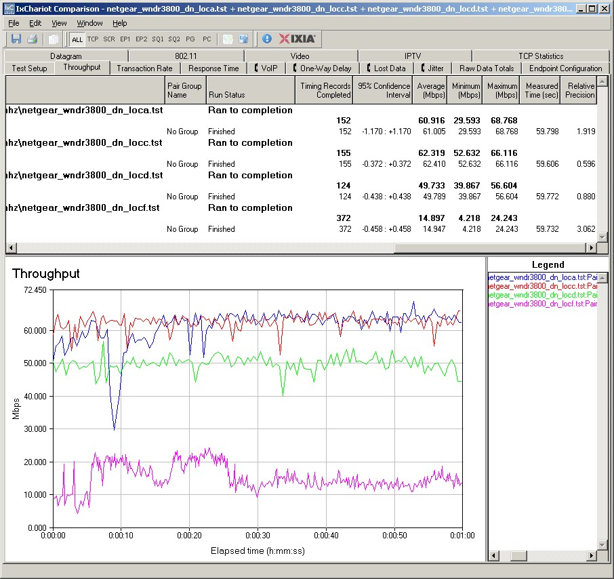Switch to the Endpoint Configuration tab
The width and height of the screenshot is (614, 579).
pos(565,68)
